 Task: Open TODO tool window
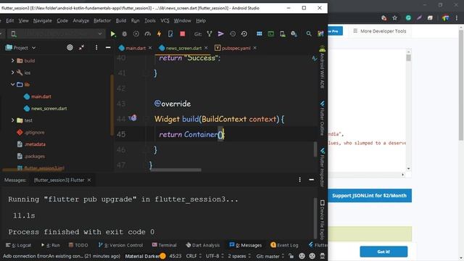click(78, 245)
